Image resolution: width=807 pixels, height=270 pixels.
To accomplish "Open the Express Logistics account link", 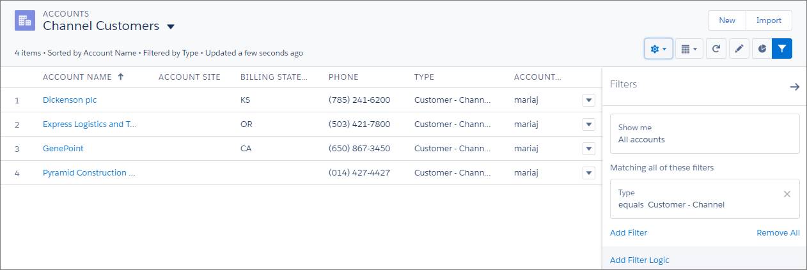I will pyautogui.click(x=90, y=124).
